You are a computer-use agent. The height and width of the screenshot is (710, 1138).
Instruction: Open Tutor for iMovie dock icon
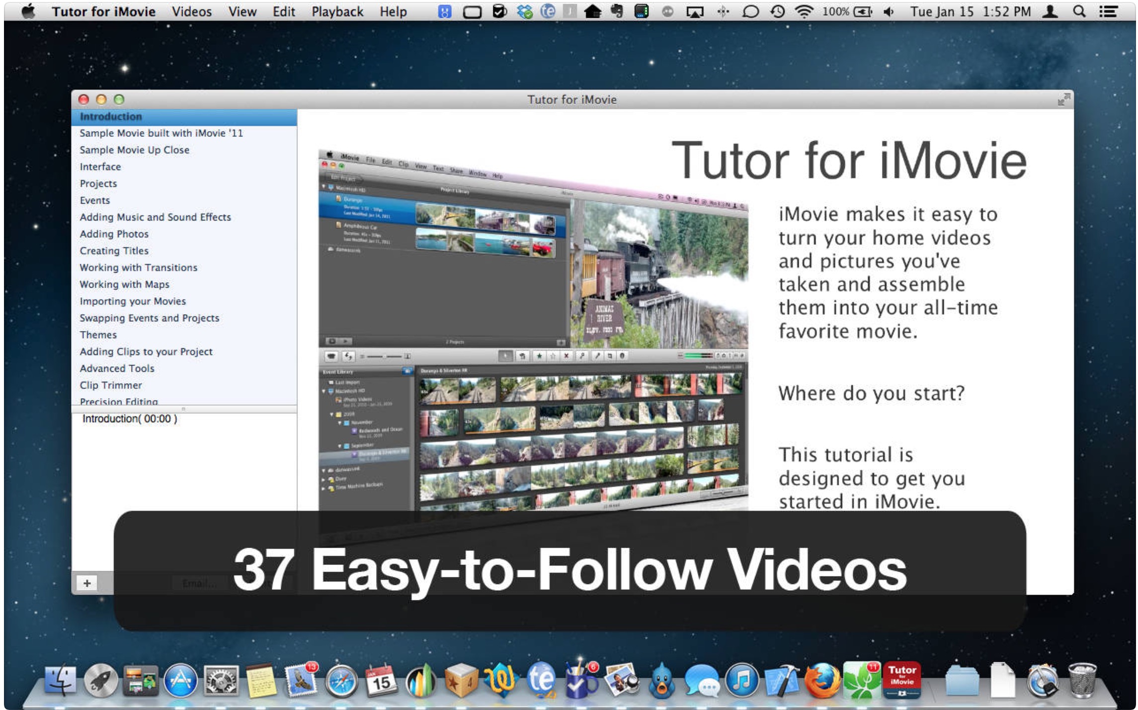coord(901,680)
